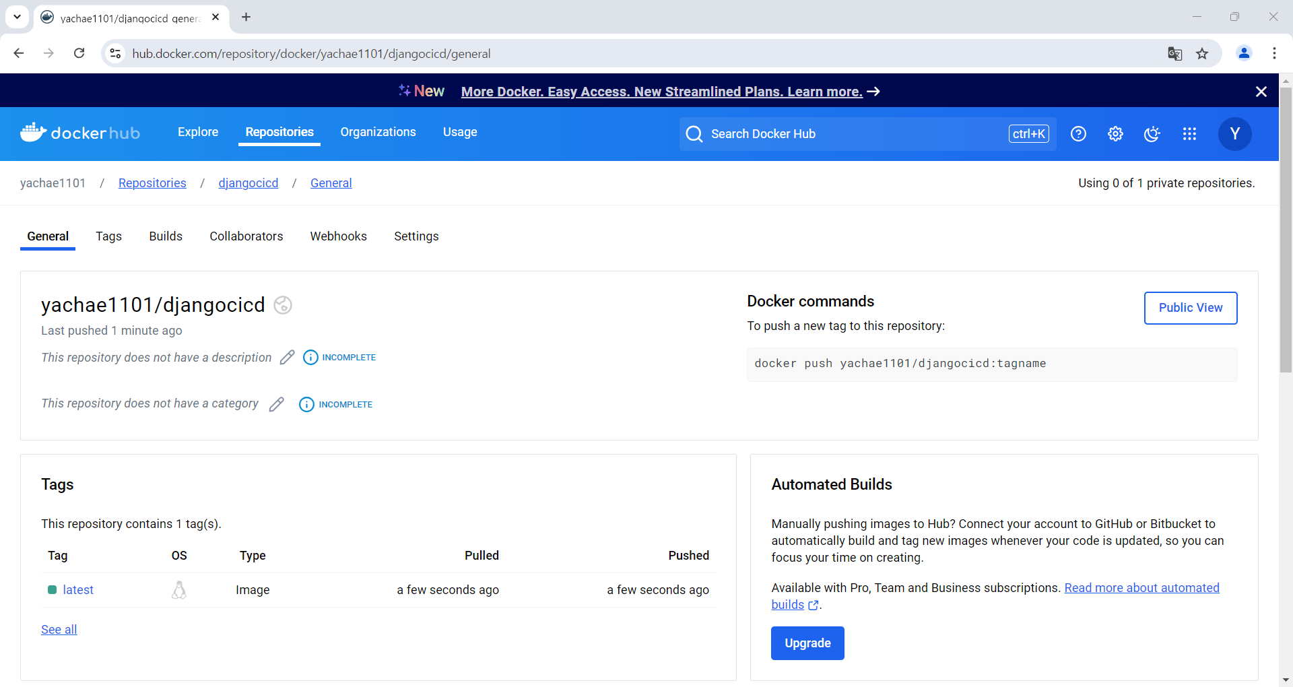Viewport: 1293px width, 687px height.
Task: Open the Chrome three-dot menu
Action: [x=1274, y=53]
